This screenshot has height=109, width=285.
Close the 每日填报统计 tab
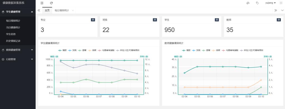[x=73, y=11]
